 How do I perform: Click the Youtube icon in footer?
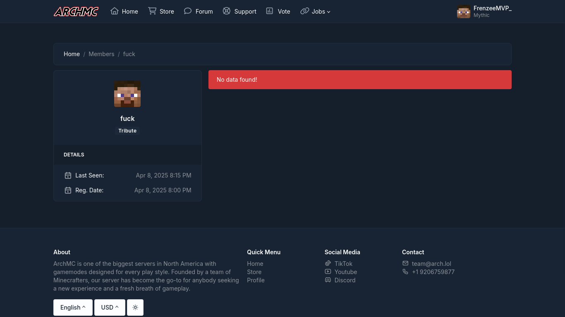click(328, 272)
